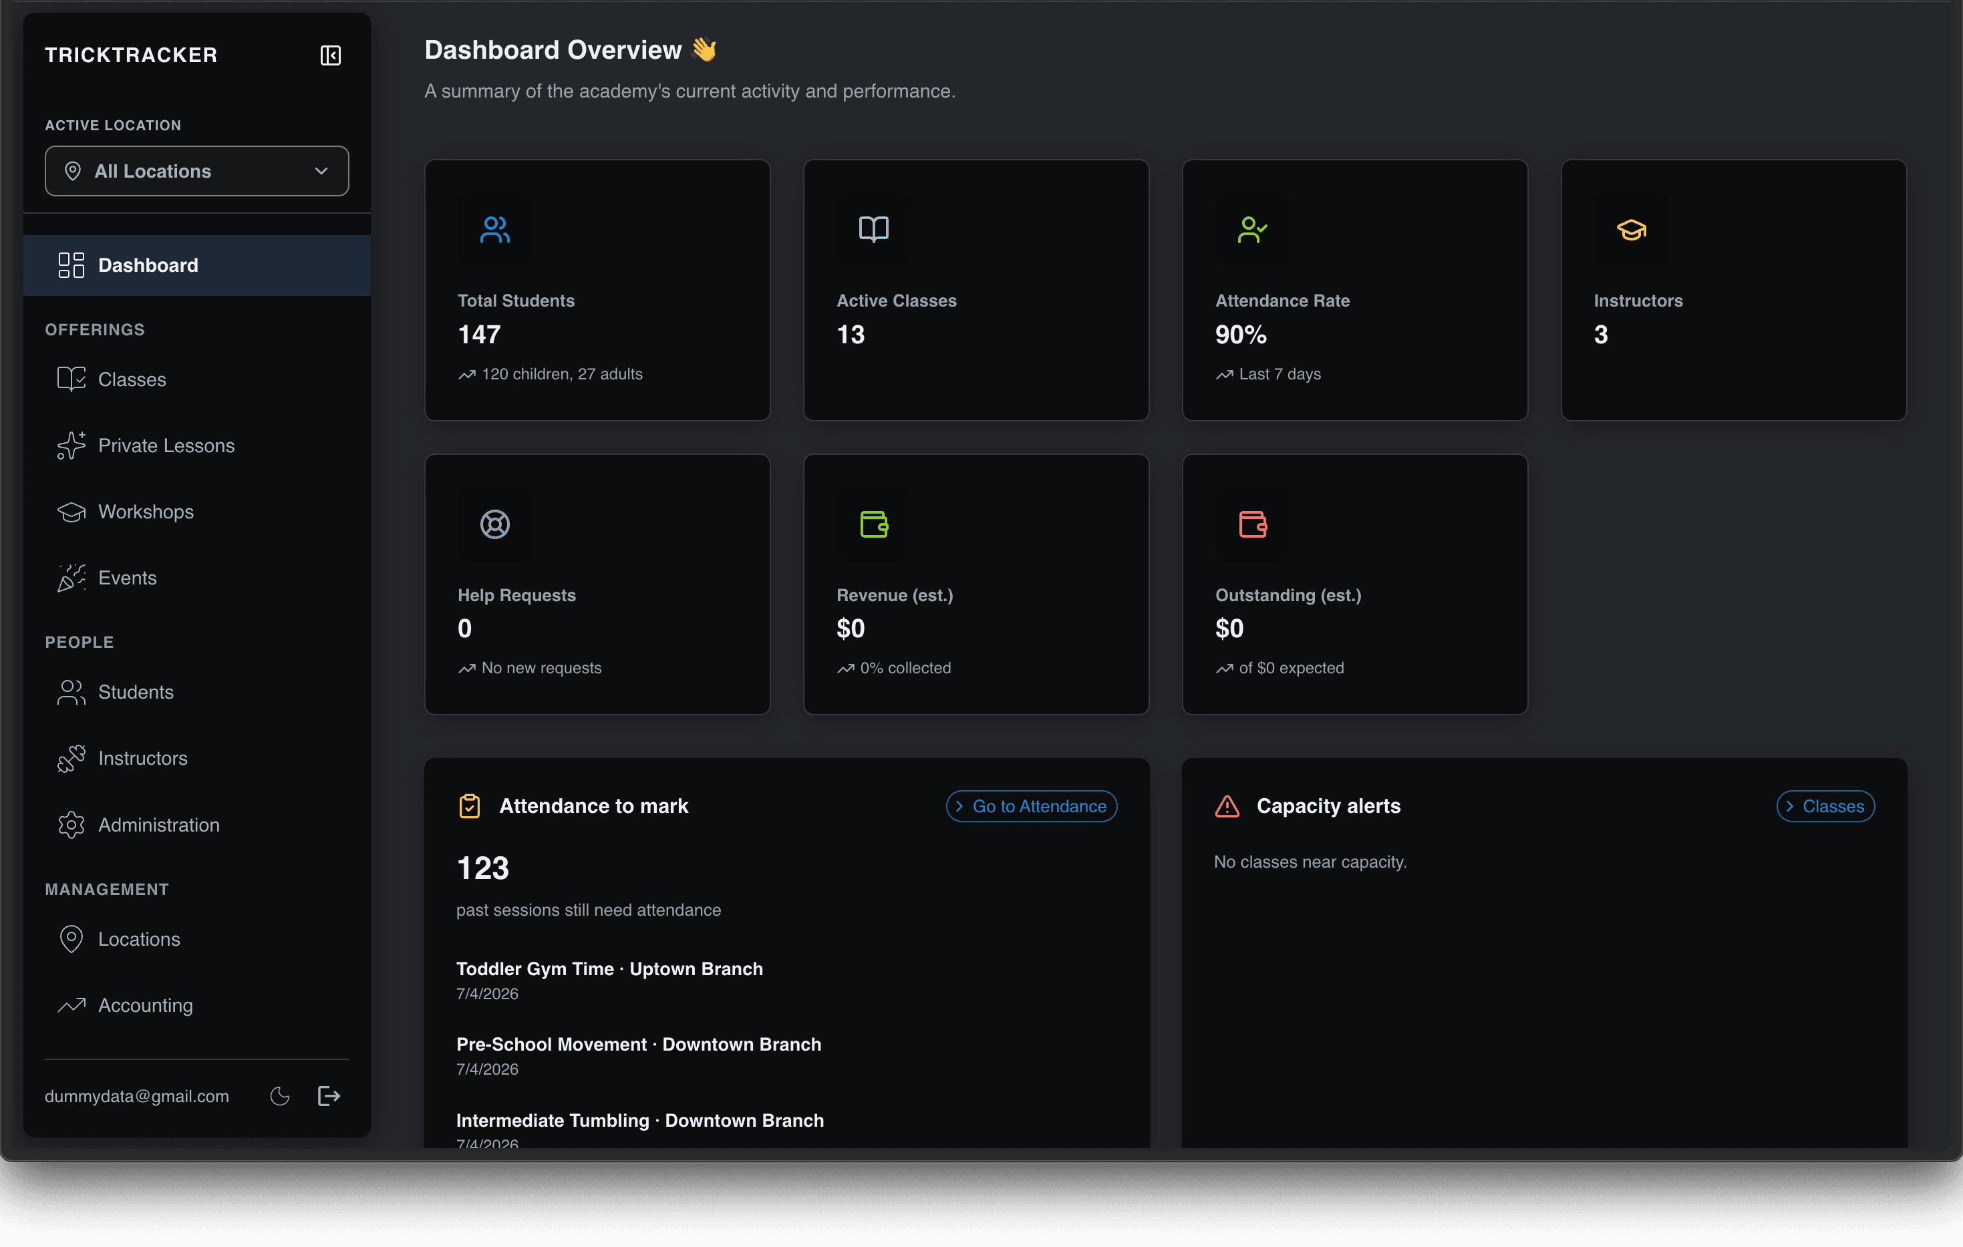
Task: Click the Revenue (est.) card title
Action: 895,595
